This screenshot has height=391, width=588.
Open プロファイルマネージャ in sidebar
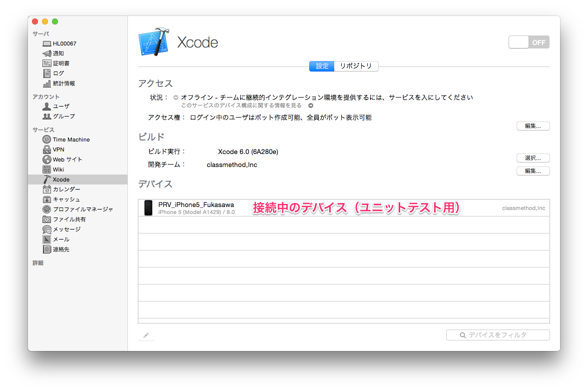click(x=82, y=209)
